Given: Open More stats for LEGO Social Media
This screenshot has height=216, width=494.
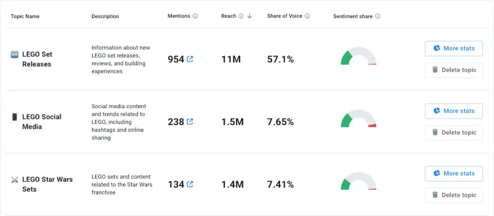Looking at the screenshot, I should [454, 111].
